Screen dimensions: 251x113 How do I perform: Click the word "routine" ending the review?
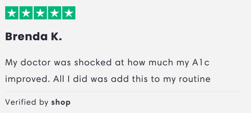point(195,79)
